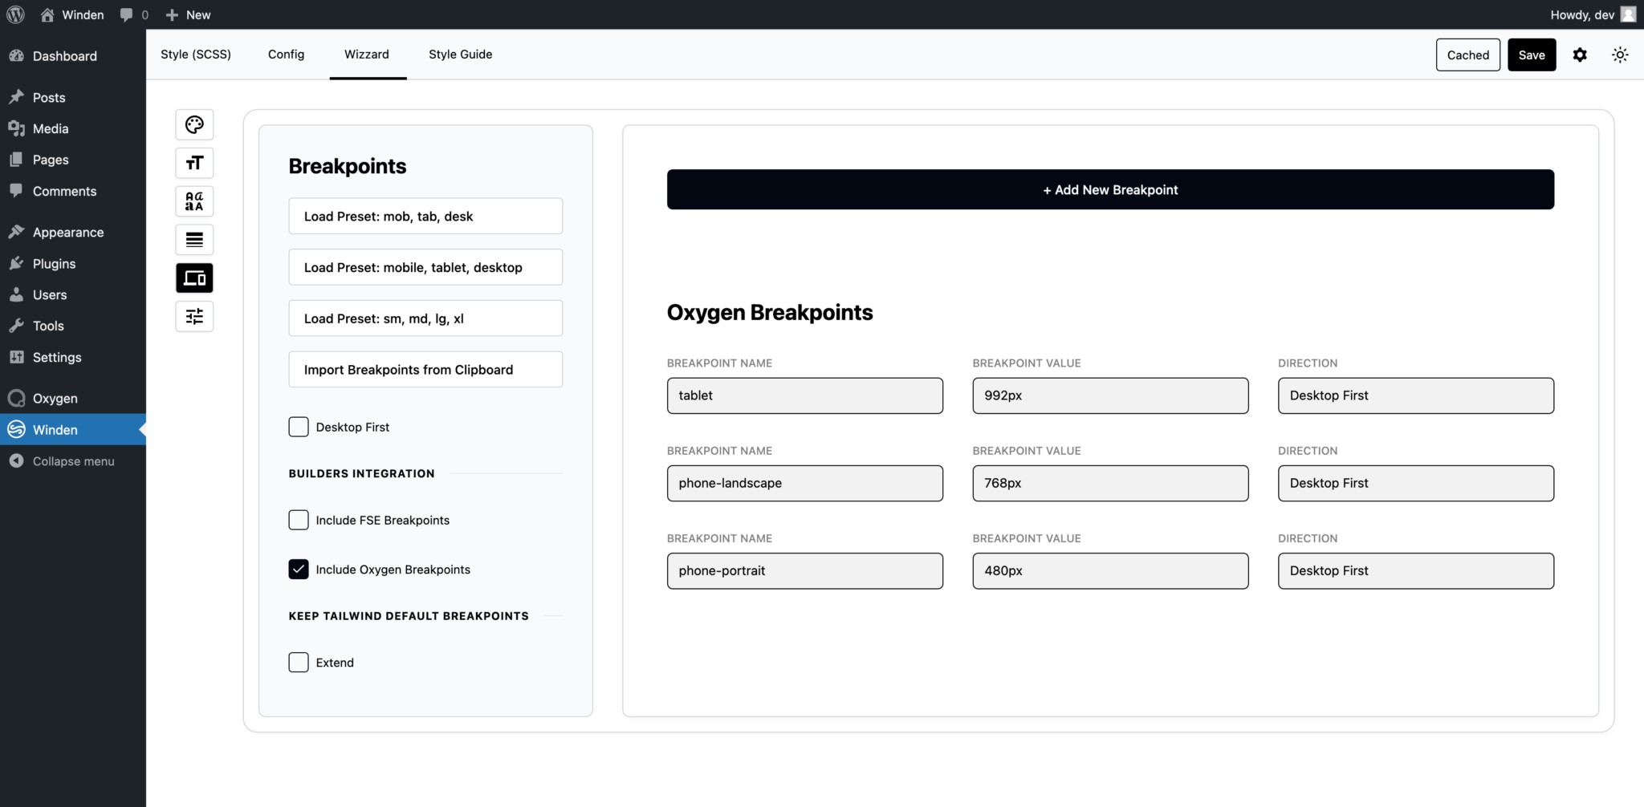
Task: Toggle light/dark theme sun icon
Action: pyautogui.click(x=1620, y=55)
